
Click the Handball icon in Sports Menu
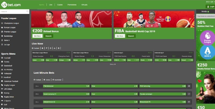[2, 77]
